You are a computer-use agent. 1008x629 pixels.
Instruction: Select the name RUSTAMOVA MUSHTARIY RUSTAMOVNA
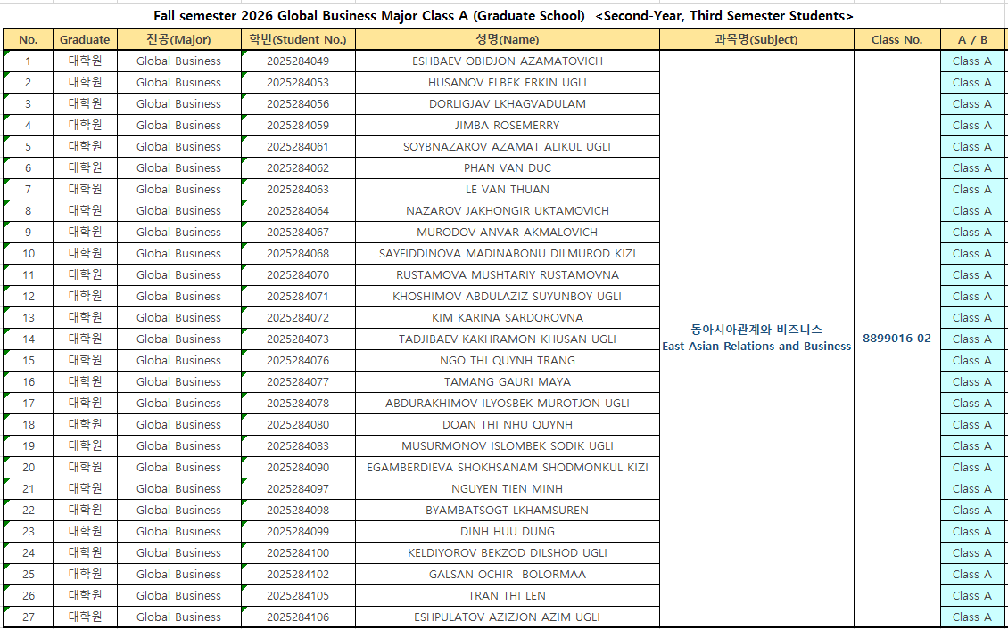tap(508, 275)
